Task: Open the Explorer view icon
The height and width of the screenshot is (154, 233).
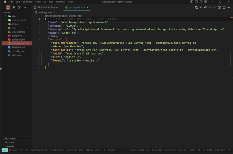Action: (x=8, y=7)
